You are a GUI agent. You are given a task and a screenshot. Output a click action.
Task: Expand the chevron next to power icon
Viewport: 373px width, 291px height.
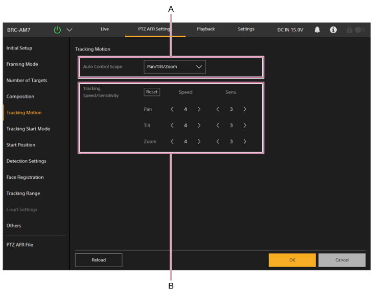pyautogui.click(x=69, y=30)
